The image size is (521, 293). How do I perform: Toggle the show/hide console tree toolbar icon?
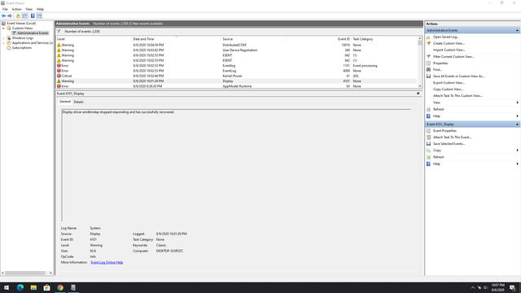tap(25, 16)
